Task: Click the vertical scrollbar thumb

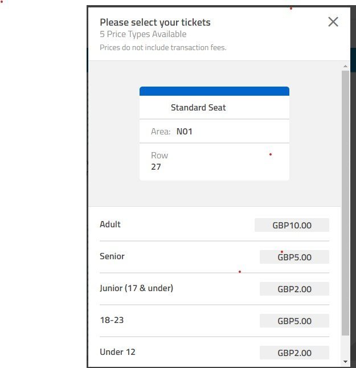Action: [x=345, y=203]
